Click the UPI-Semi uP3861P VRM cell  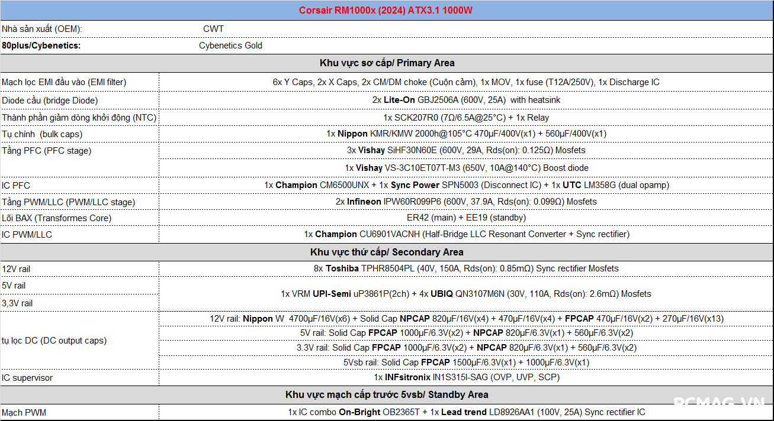pyautogui.click(x=466, y=294)
